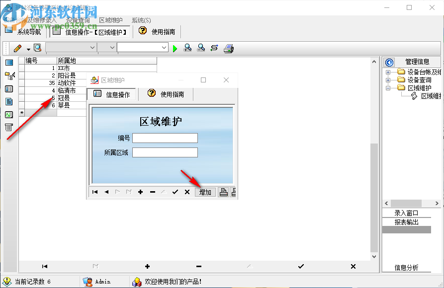Delete a record with the minus navigator icon

point(152,192)
